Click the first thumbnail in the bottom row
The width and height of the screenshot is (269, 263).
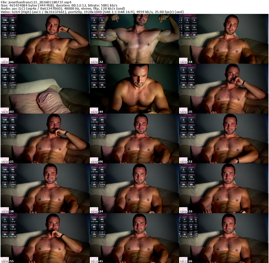[x=45, y=238]
